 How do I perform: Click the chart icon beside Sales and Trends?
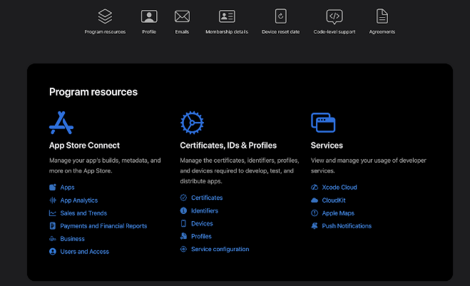coord(53,213)
